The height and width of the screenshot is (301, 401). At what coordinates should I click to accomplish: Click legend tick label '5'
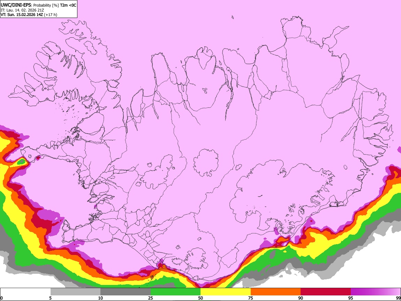click(x=50, y=298)
